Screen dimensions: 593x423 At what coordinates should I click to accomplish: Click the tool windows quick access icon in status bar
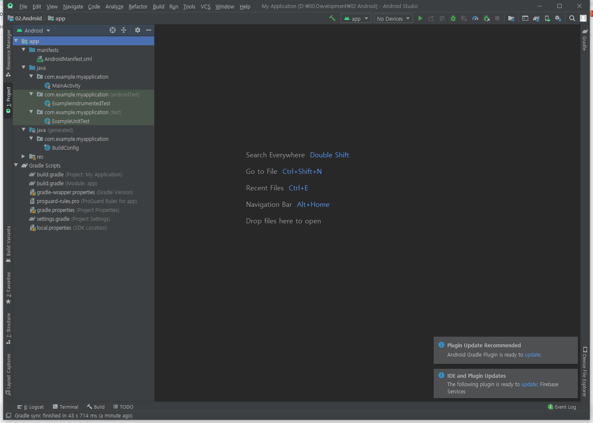click(8, 415)
